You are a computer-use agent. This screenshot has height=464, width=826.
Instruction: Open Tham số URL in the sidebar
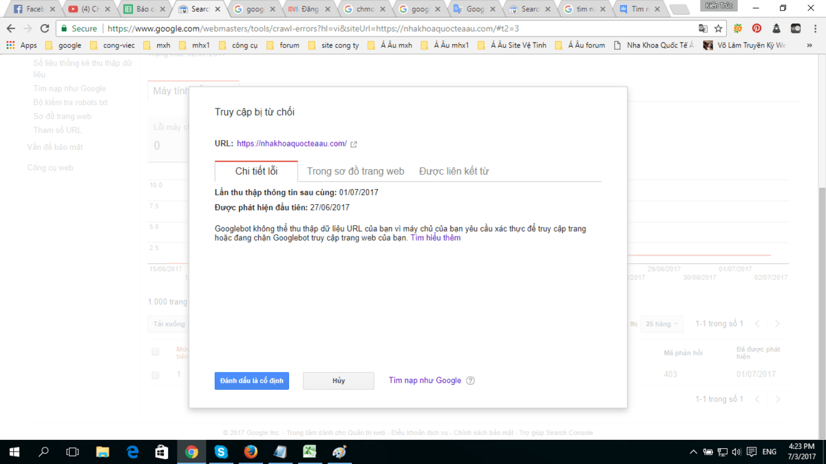click(x=57, y=130)
